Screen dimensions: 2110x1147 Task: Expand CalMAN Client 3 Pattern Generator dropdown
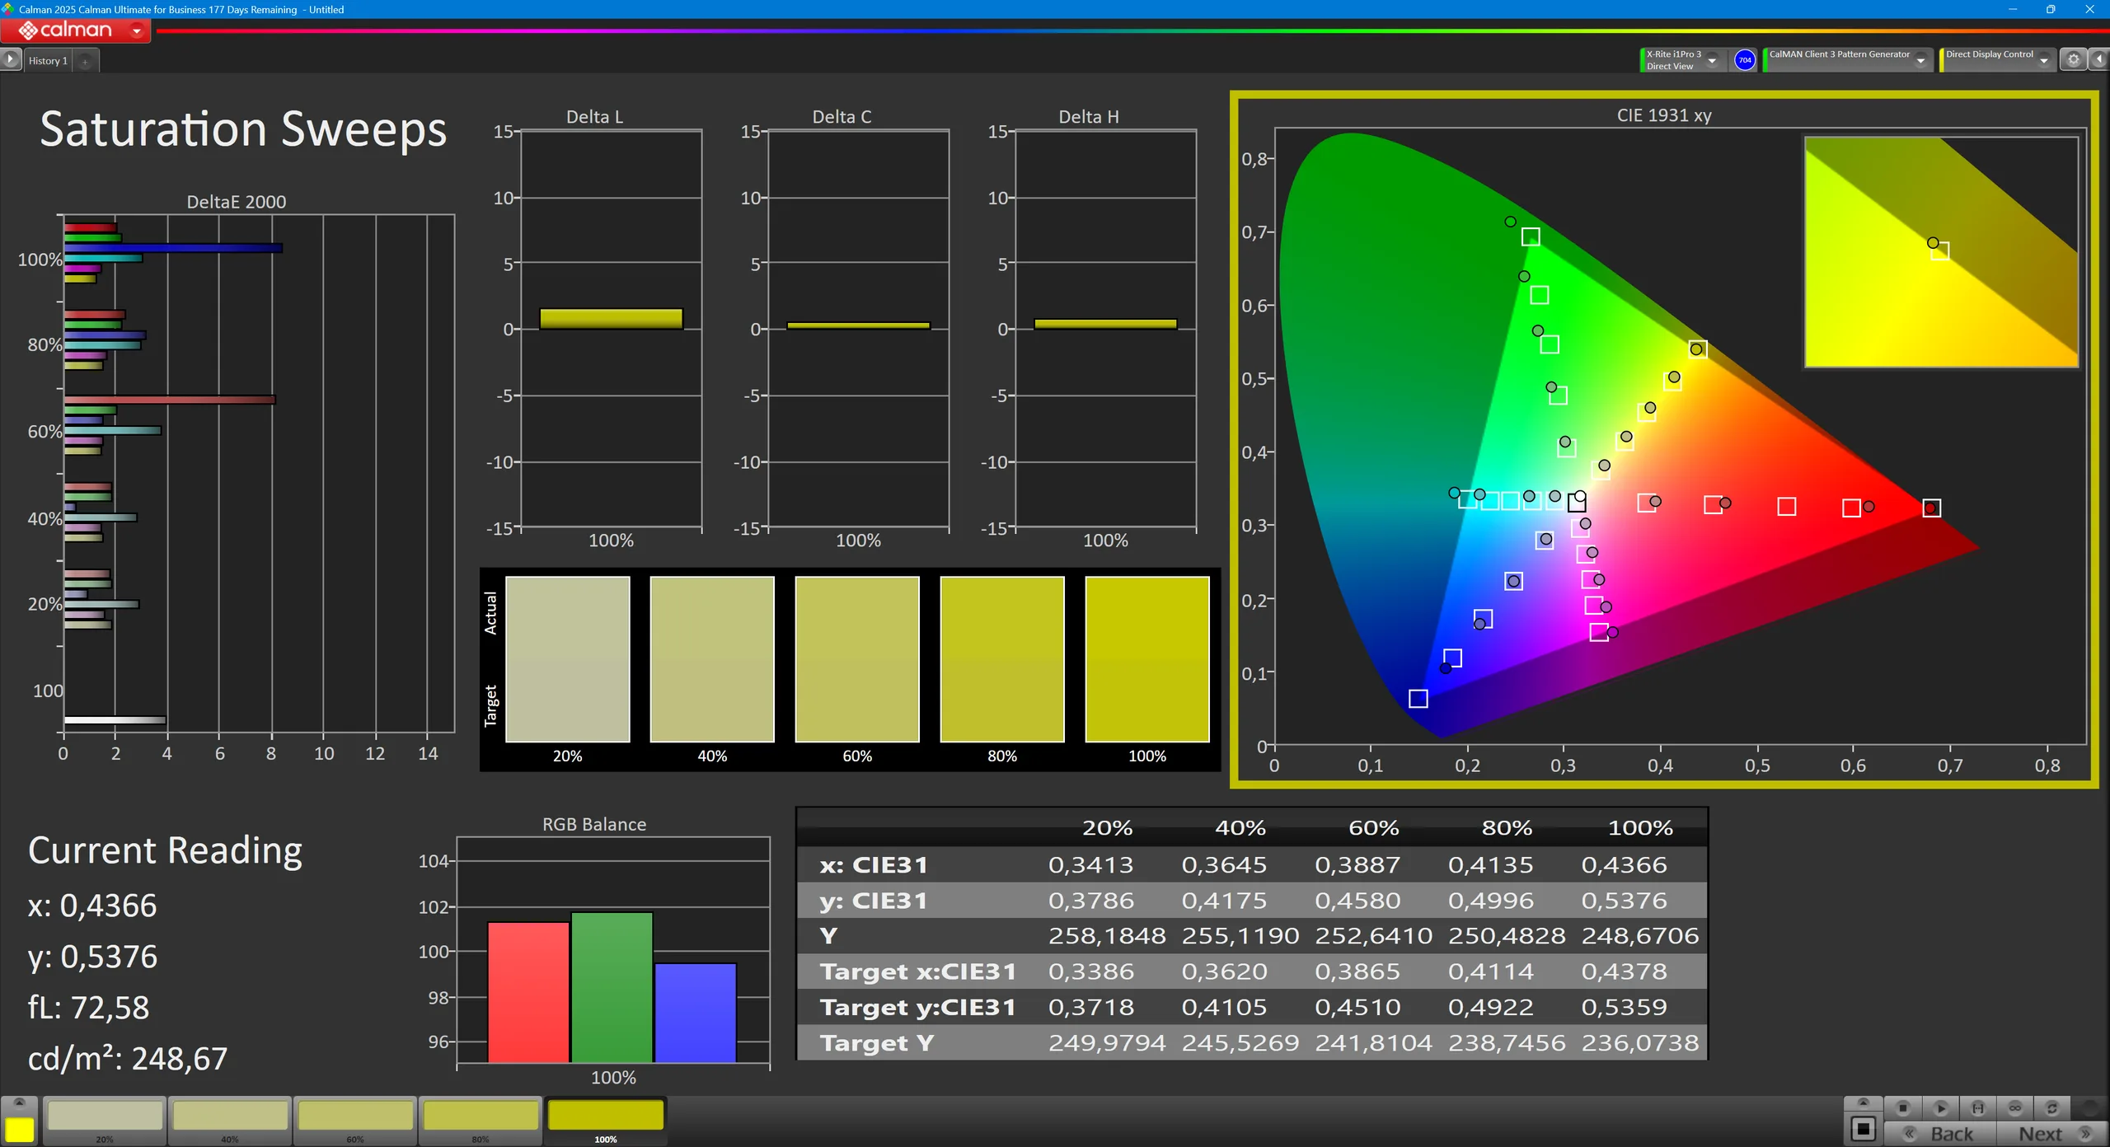click(x=1920, y=60)
